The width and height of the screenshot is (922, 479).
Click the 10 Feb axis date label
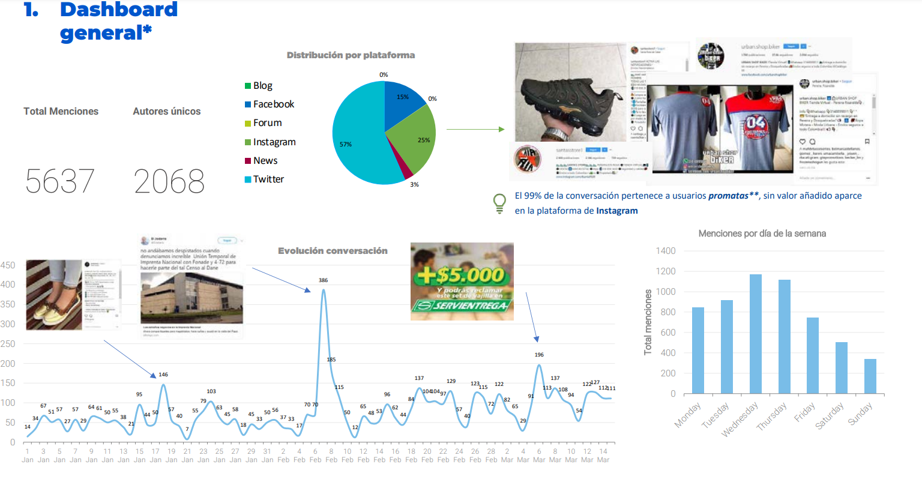(x=347, y=456)
